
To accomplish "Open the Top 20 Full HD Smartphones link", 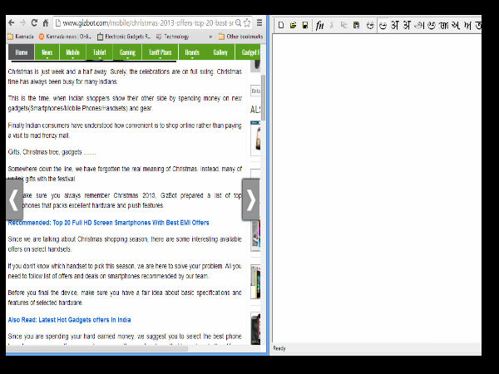I will coord(108,223).
